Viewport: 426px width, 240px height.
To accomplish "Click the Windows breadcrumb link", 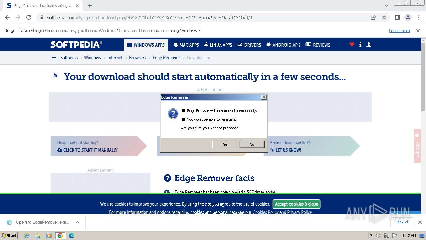I will pos(93,58).
